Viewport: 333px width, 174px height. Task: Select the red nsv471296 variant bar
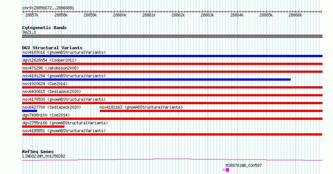[x=172, y=72]
